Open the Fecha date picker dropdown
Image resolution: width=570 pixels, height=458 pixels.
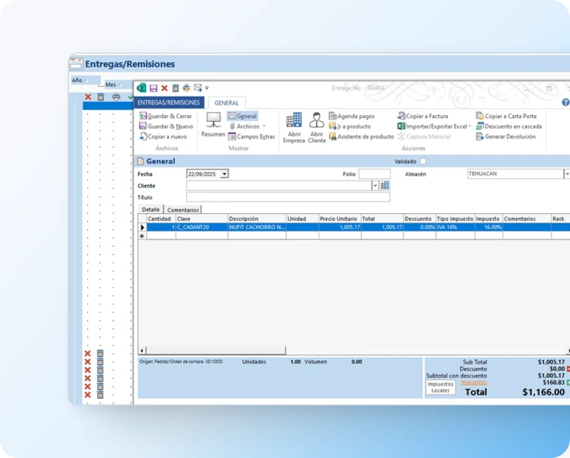(x=225, y=174)
